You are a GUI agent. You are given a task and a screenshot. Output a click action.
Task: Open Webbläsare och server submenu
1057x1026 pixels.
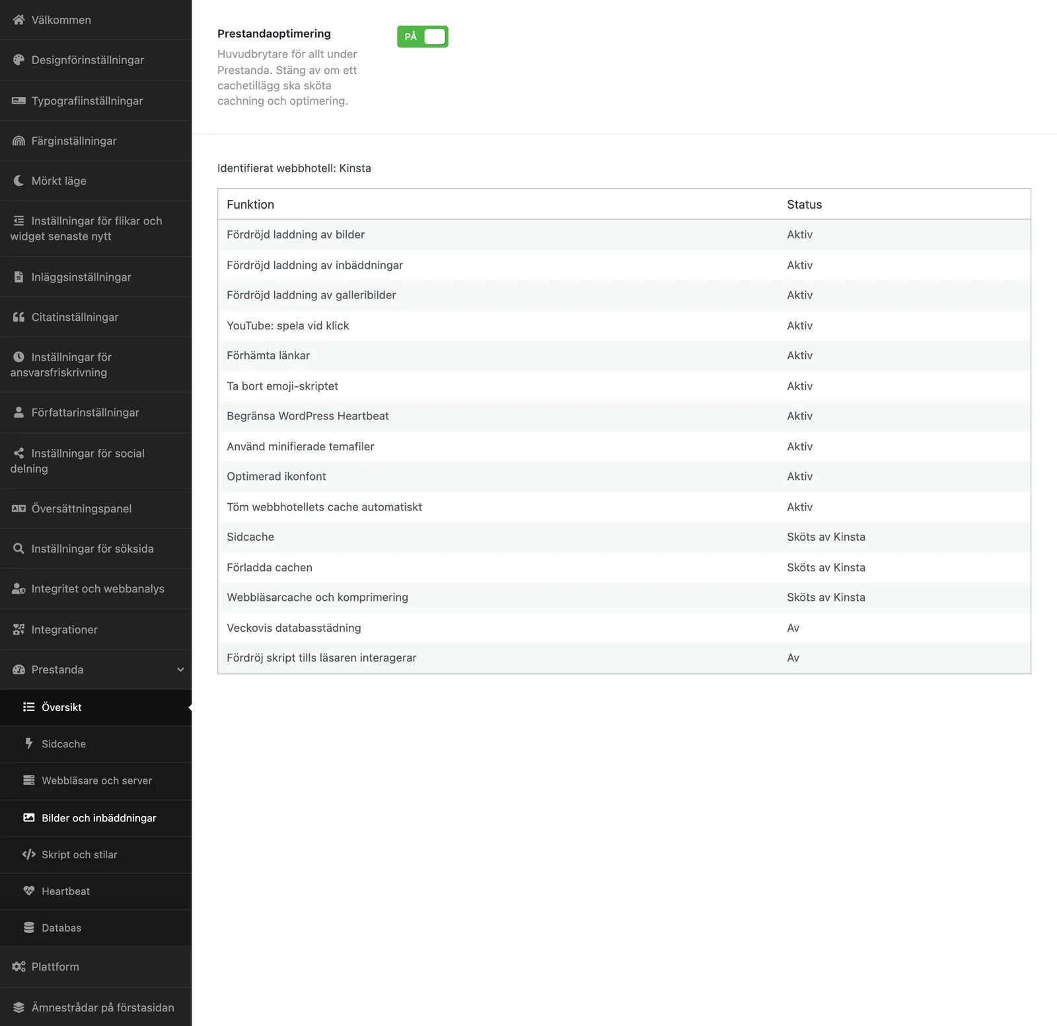96,781
